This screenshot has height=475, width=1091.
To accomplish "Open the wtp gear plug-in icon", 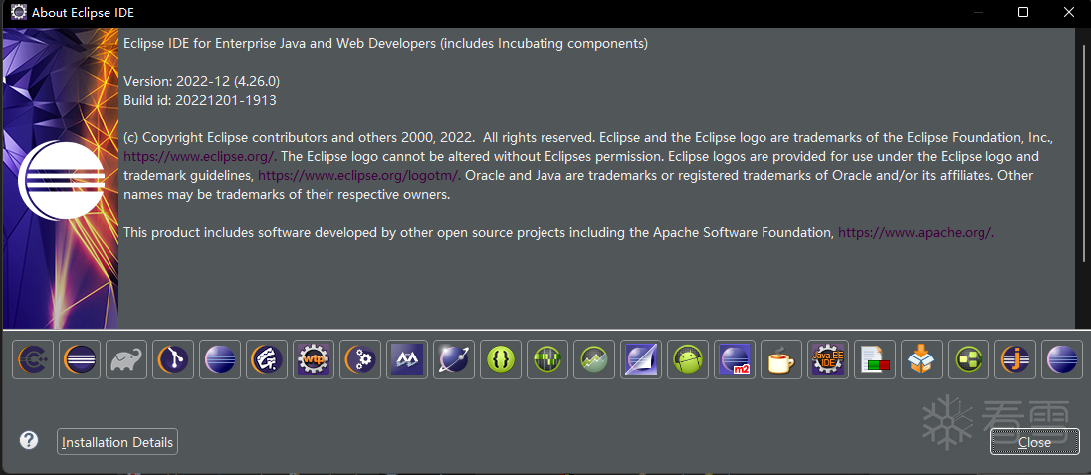I will tap(314, 359).
